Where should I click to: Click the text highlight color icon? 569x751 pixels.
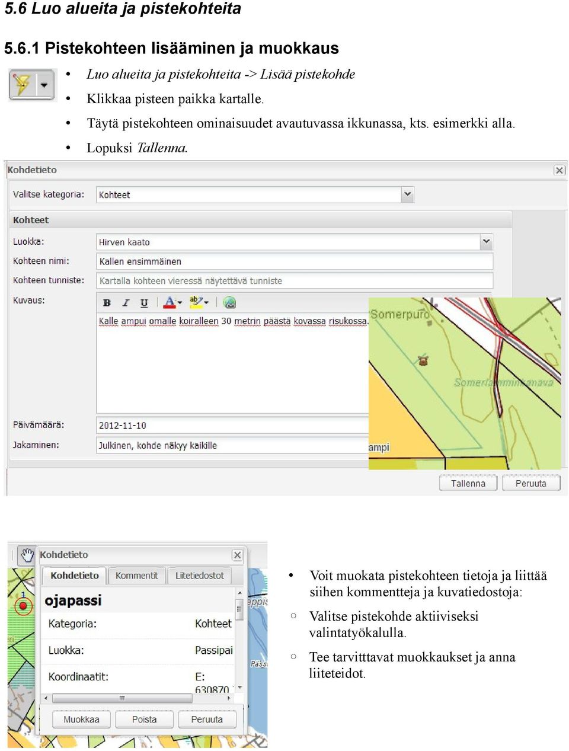196,302
